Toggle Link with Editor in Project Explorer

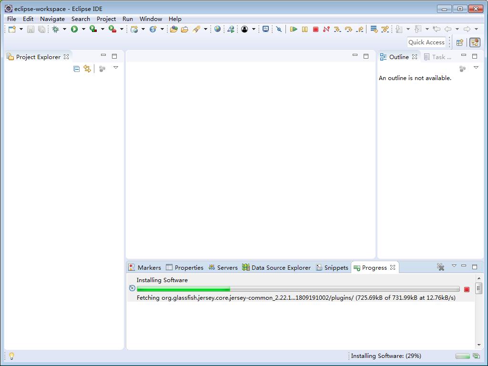(87, 69)
